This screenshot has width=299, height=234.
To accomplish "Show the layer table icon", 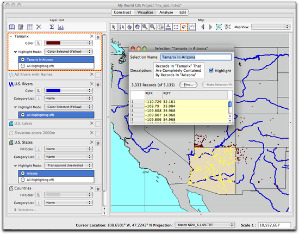I will pyautogui.click(x=30, y=27).
